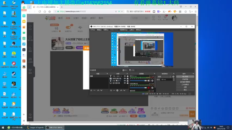This screenshot has height=130, width=232.
Task: Expand the Douyu 分类 dropdown in the page nav
Action: (76, 18)
